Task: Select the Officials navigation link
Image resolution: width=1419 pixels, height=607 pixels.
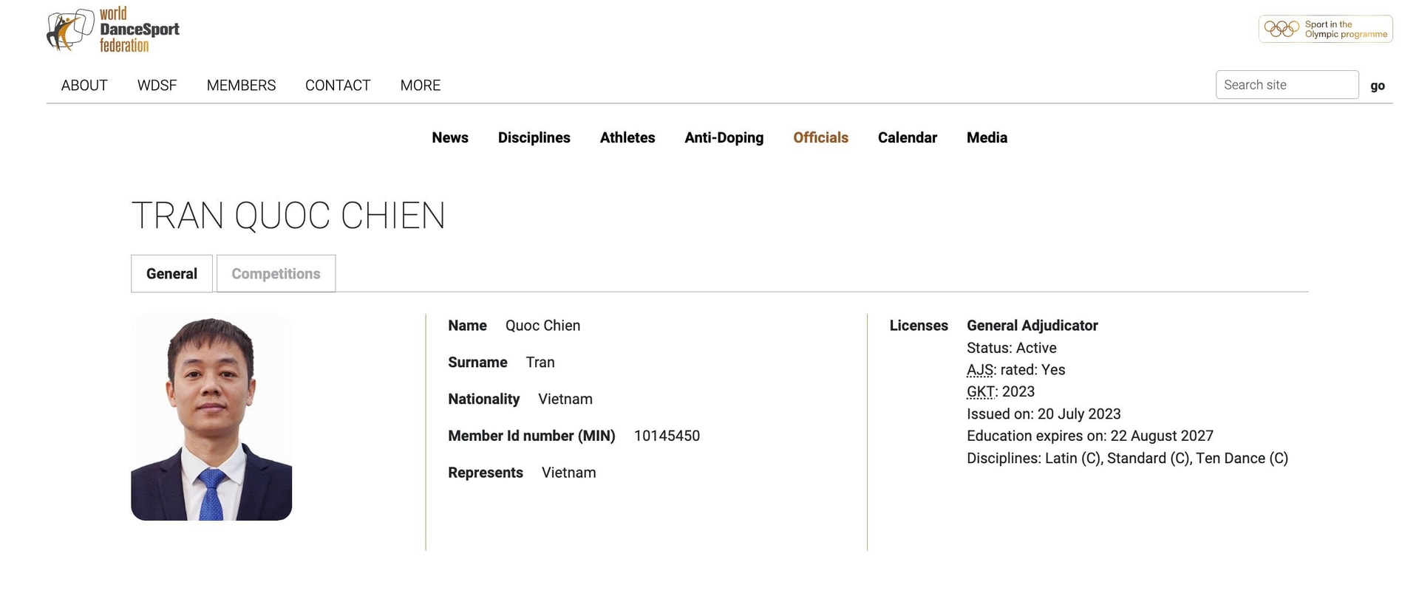Action: pyautogui.click(x=820, y=137)
